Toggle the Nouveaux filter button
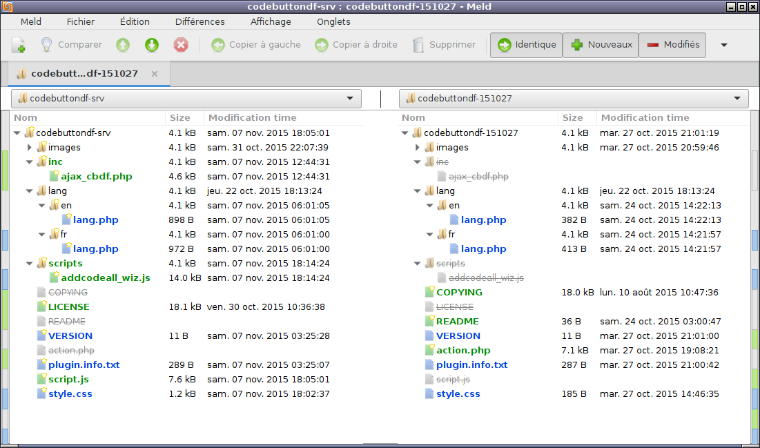The image size is (760, 448). click(x=601, y=45)
